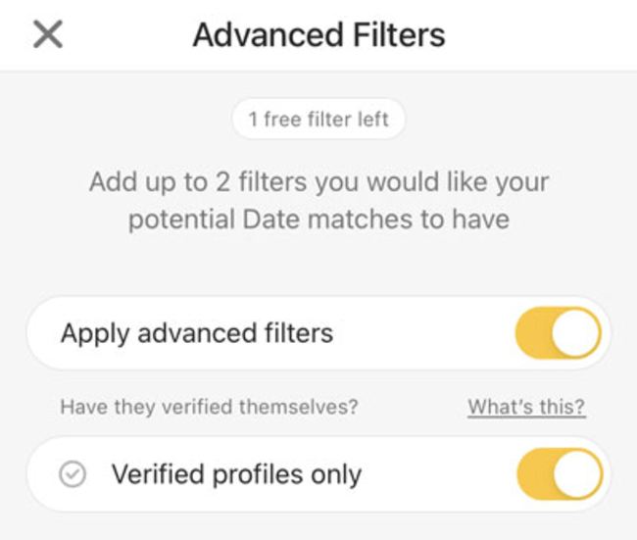The height and width of the screenshot is (540, 637).
Task: Close the Advanced Filters screen
Action: (47, 35)
